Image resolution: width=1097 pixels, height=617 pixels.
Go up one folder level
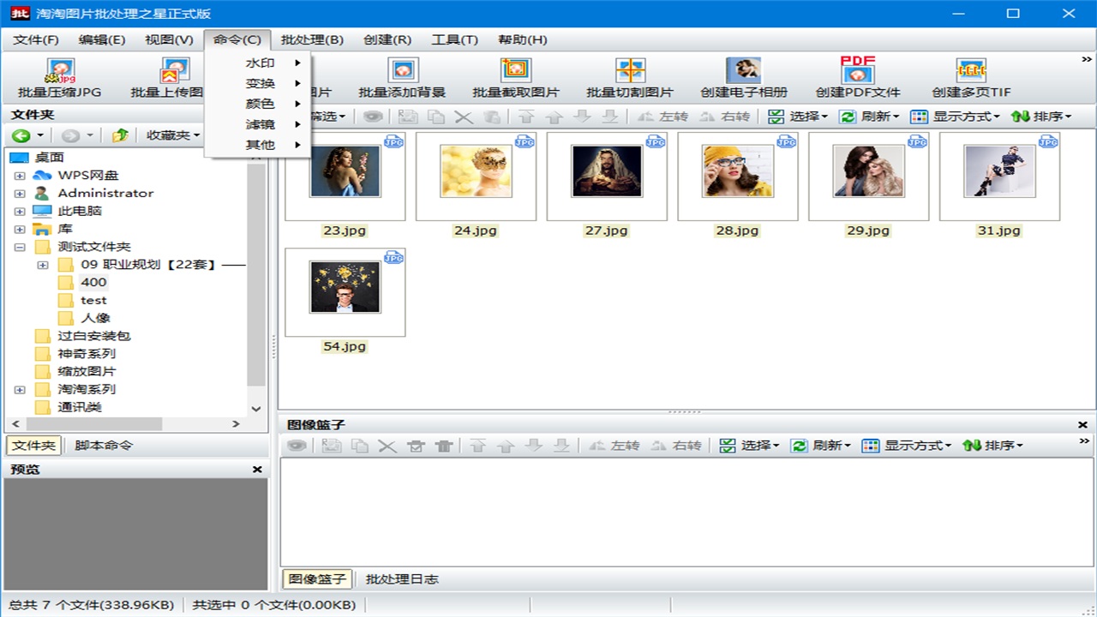[x=120, y=135]
